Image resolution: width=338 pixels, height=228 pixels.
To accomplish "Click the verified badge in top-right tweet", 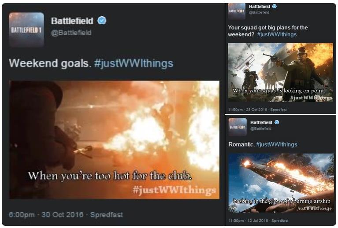I will point(275,7).
